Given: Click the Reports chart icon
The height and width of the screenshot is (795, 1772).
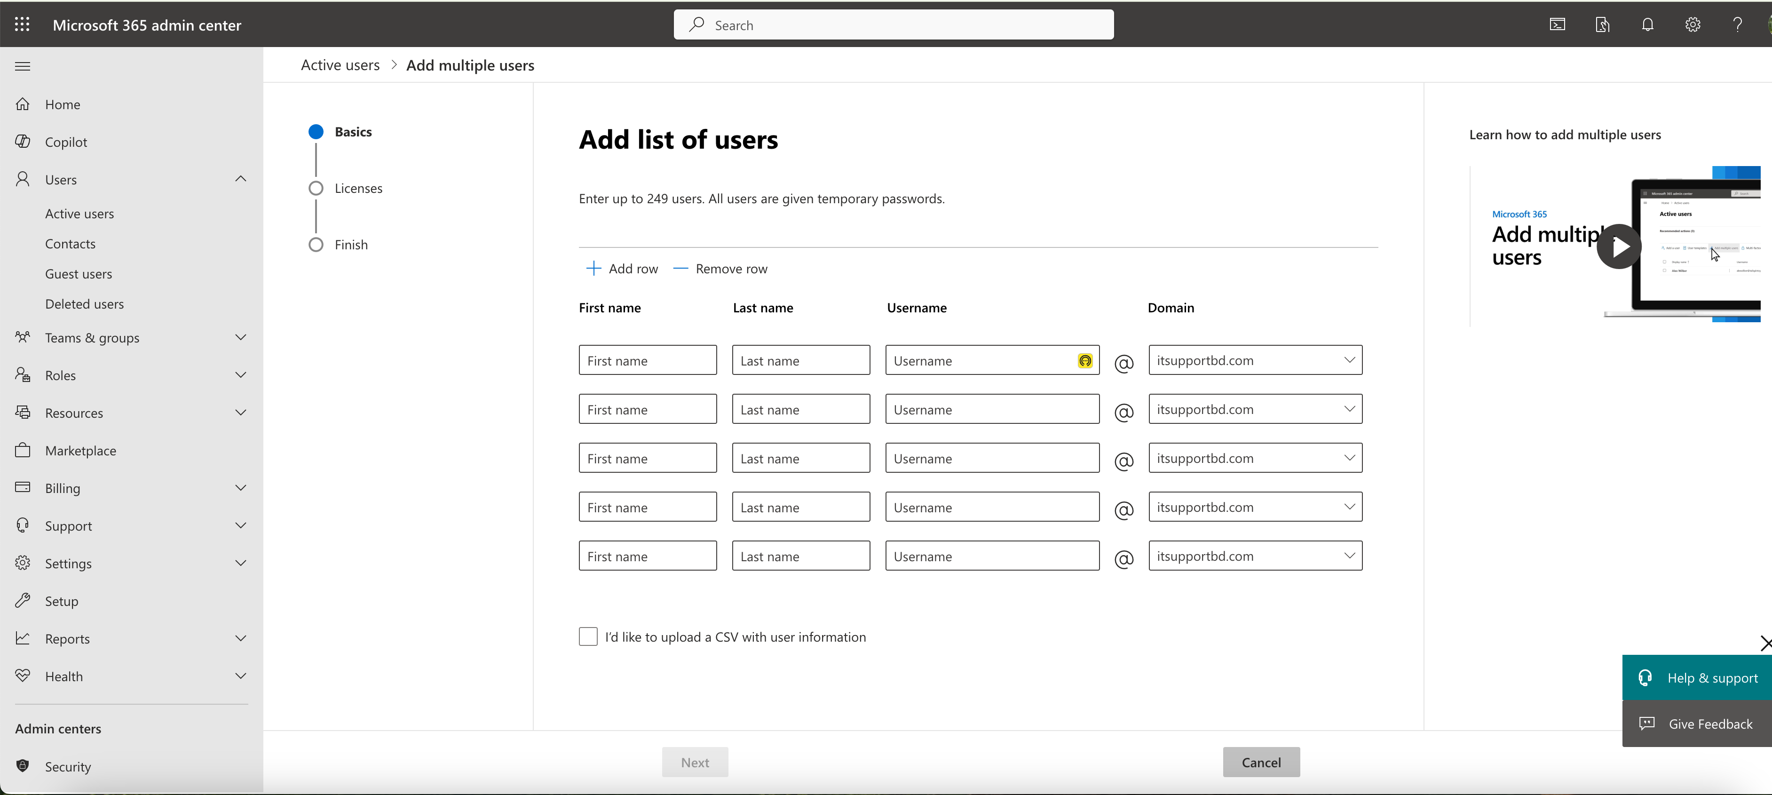Looking at the screenshot, I should pyautogui.click(x=23, y=638).
